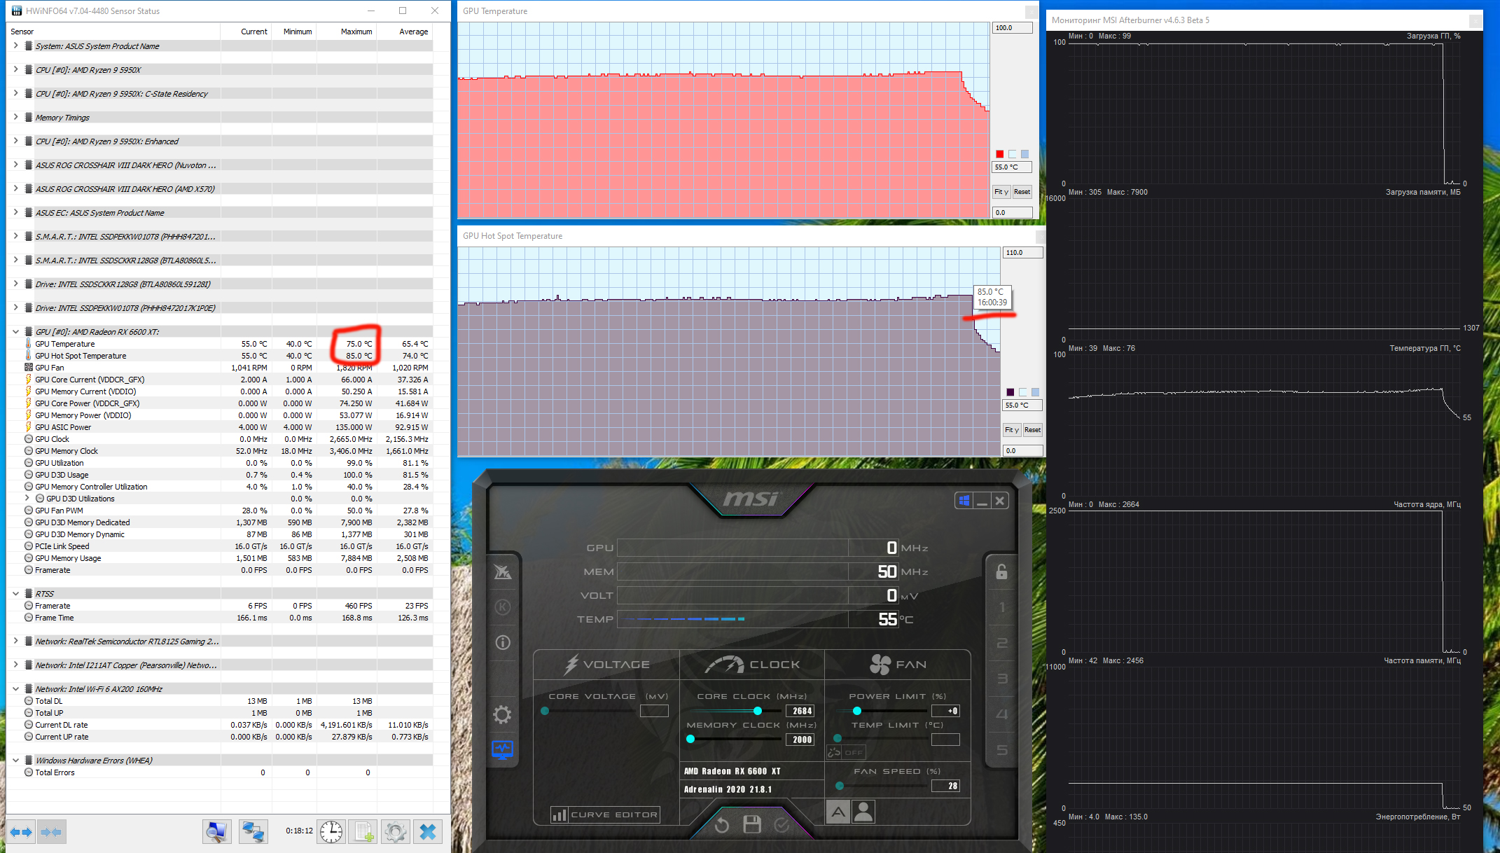Click Afterburner hardware monitor icon
The image size is (1500, 853).
[502, 750]
